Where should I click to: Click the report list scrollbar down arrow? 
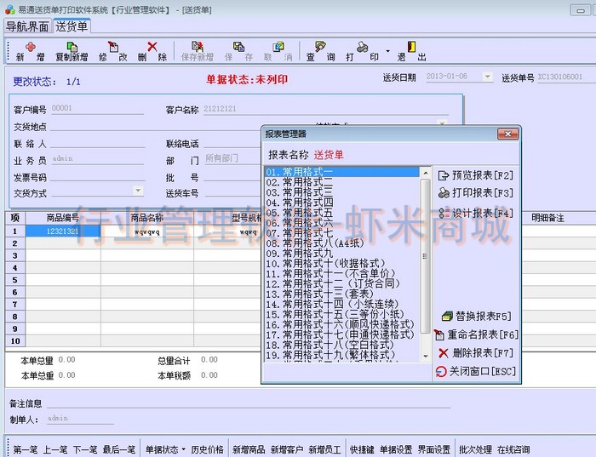pos(426,357)
